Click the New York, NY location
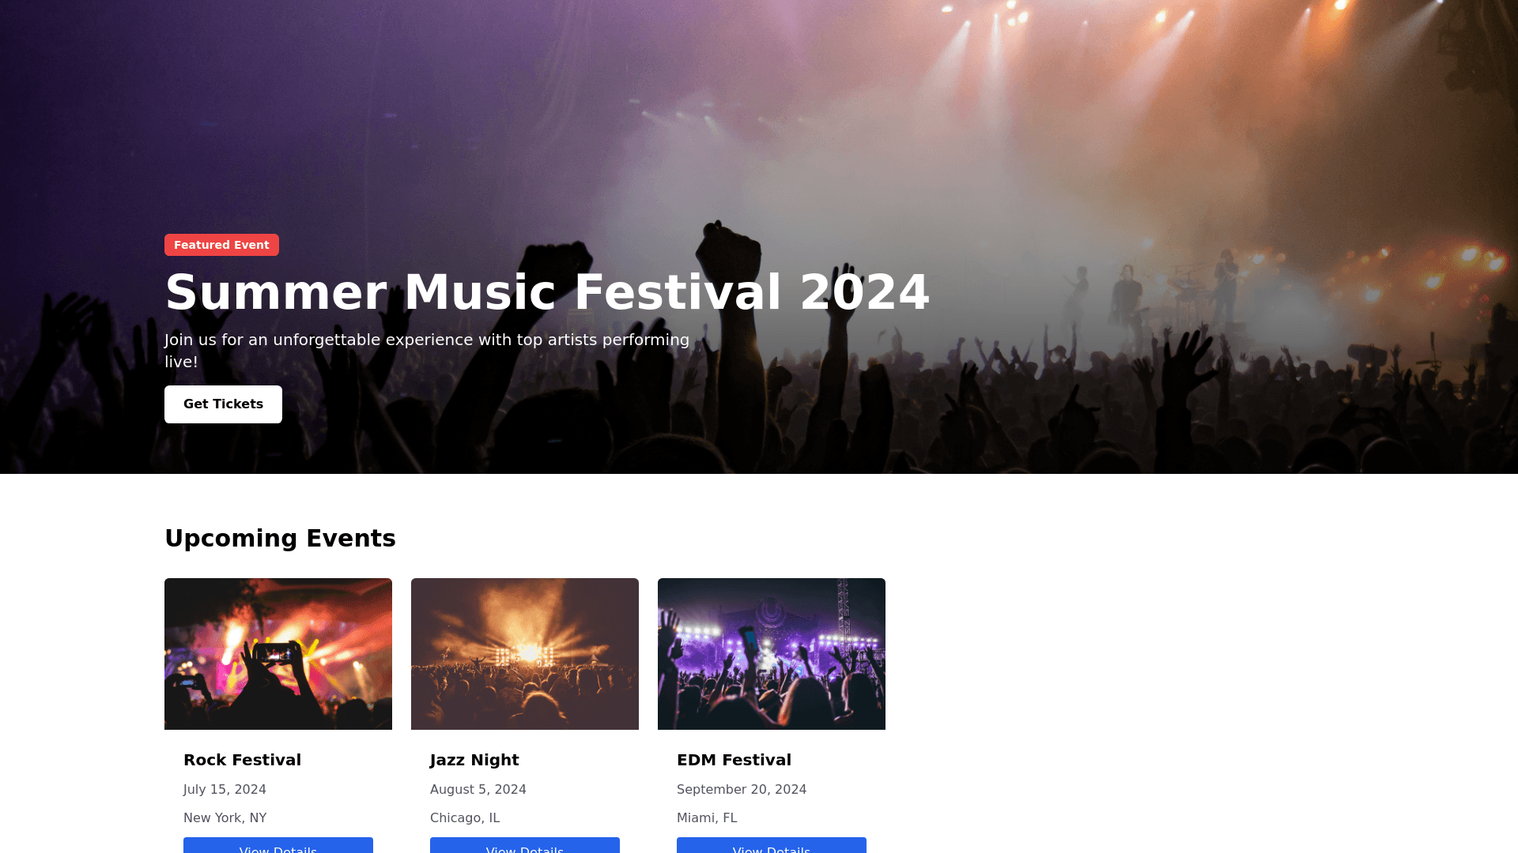This screenshot has height=853, width=1518. [225, 818]
